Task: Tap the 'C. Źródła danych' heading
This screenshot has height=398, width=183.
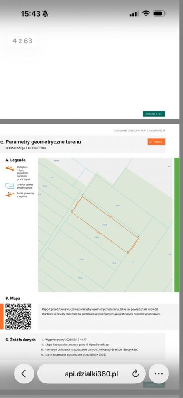Action: tap(21, 340)
